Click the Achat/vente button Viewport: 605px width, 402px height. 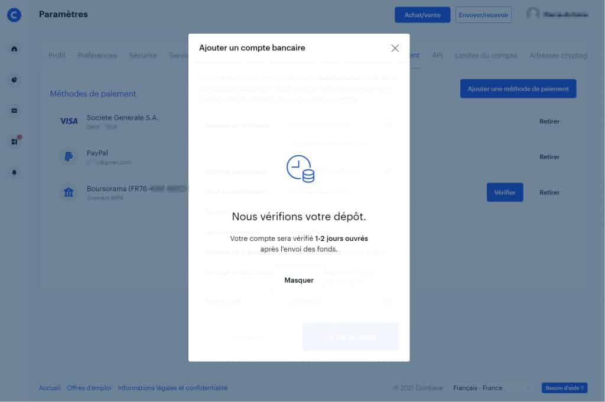click(422, 15)
